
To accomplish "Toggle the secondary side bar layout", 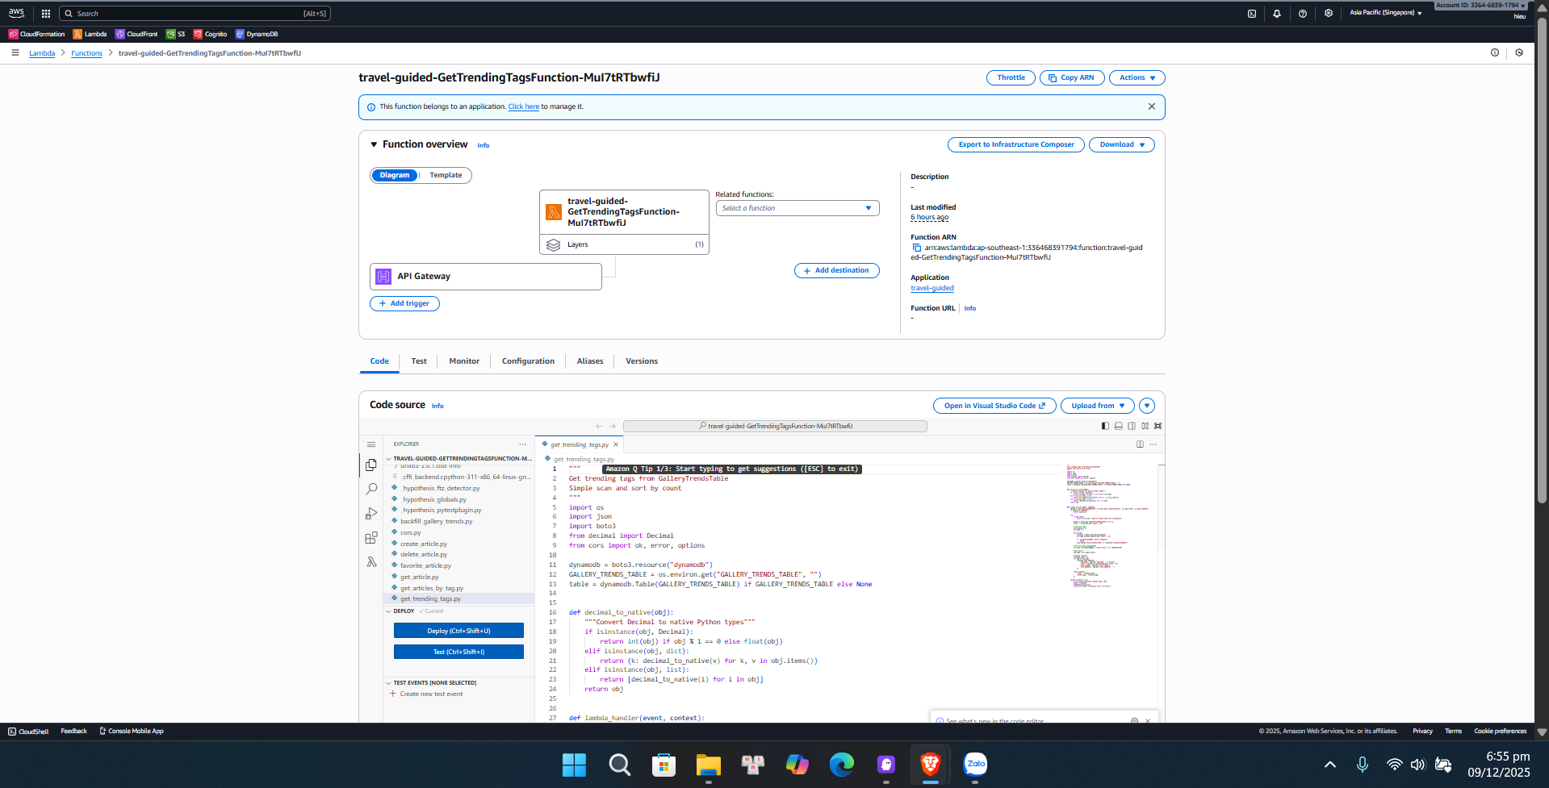I will tap(1132, 426).
